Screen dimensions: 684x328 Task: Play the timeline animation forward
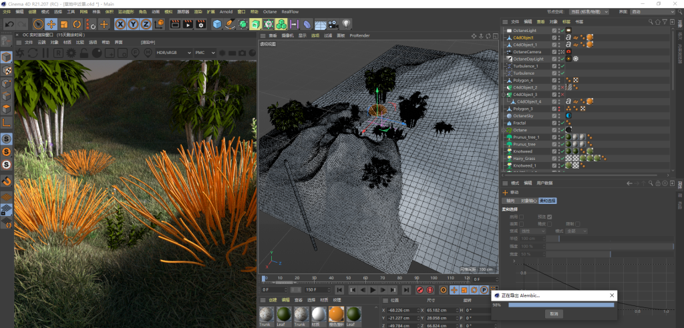pos(373,290)
